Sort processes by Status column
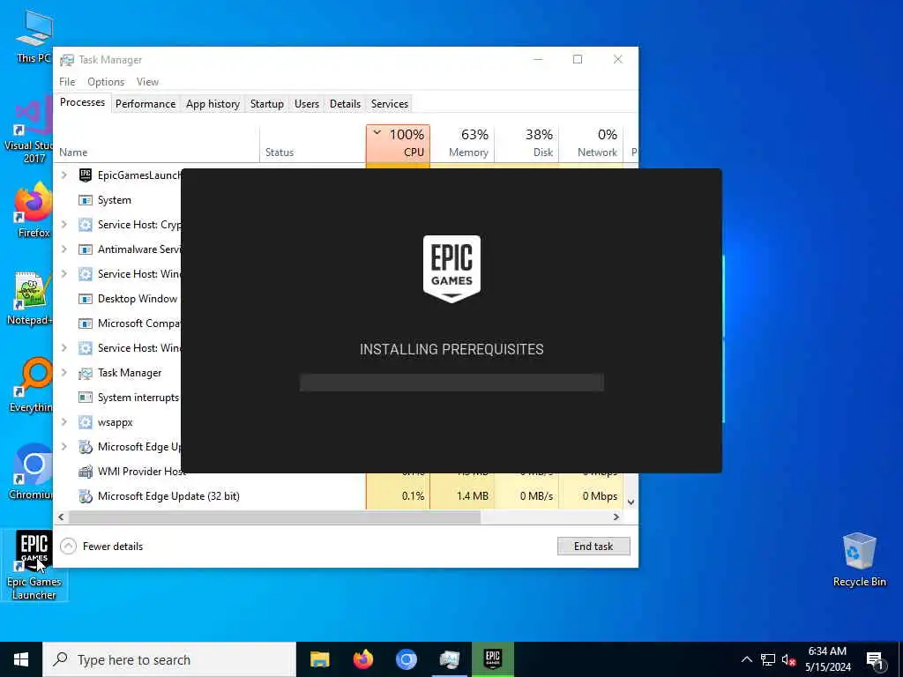The height and width of the screenshot is (677, 903). coord(313,144)
